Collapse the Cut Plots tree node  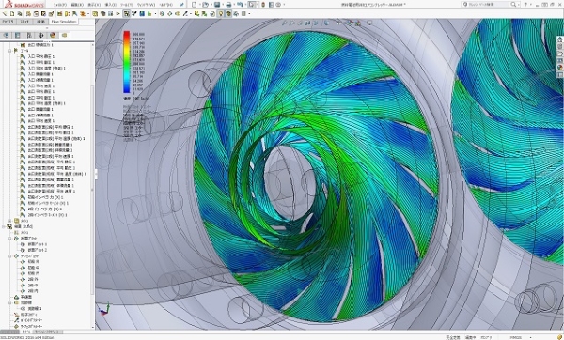click(10, 239)
